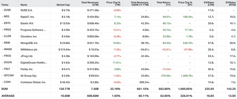The width and height of the screenshot is (237, 99).
Task: Click the company name Elastic N.V.
Action: coord(27,23)
